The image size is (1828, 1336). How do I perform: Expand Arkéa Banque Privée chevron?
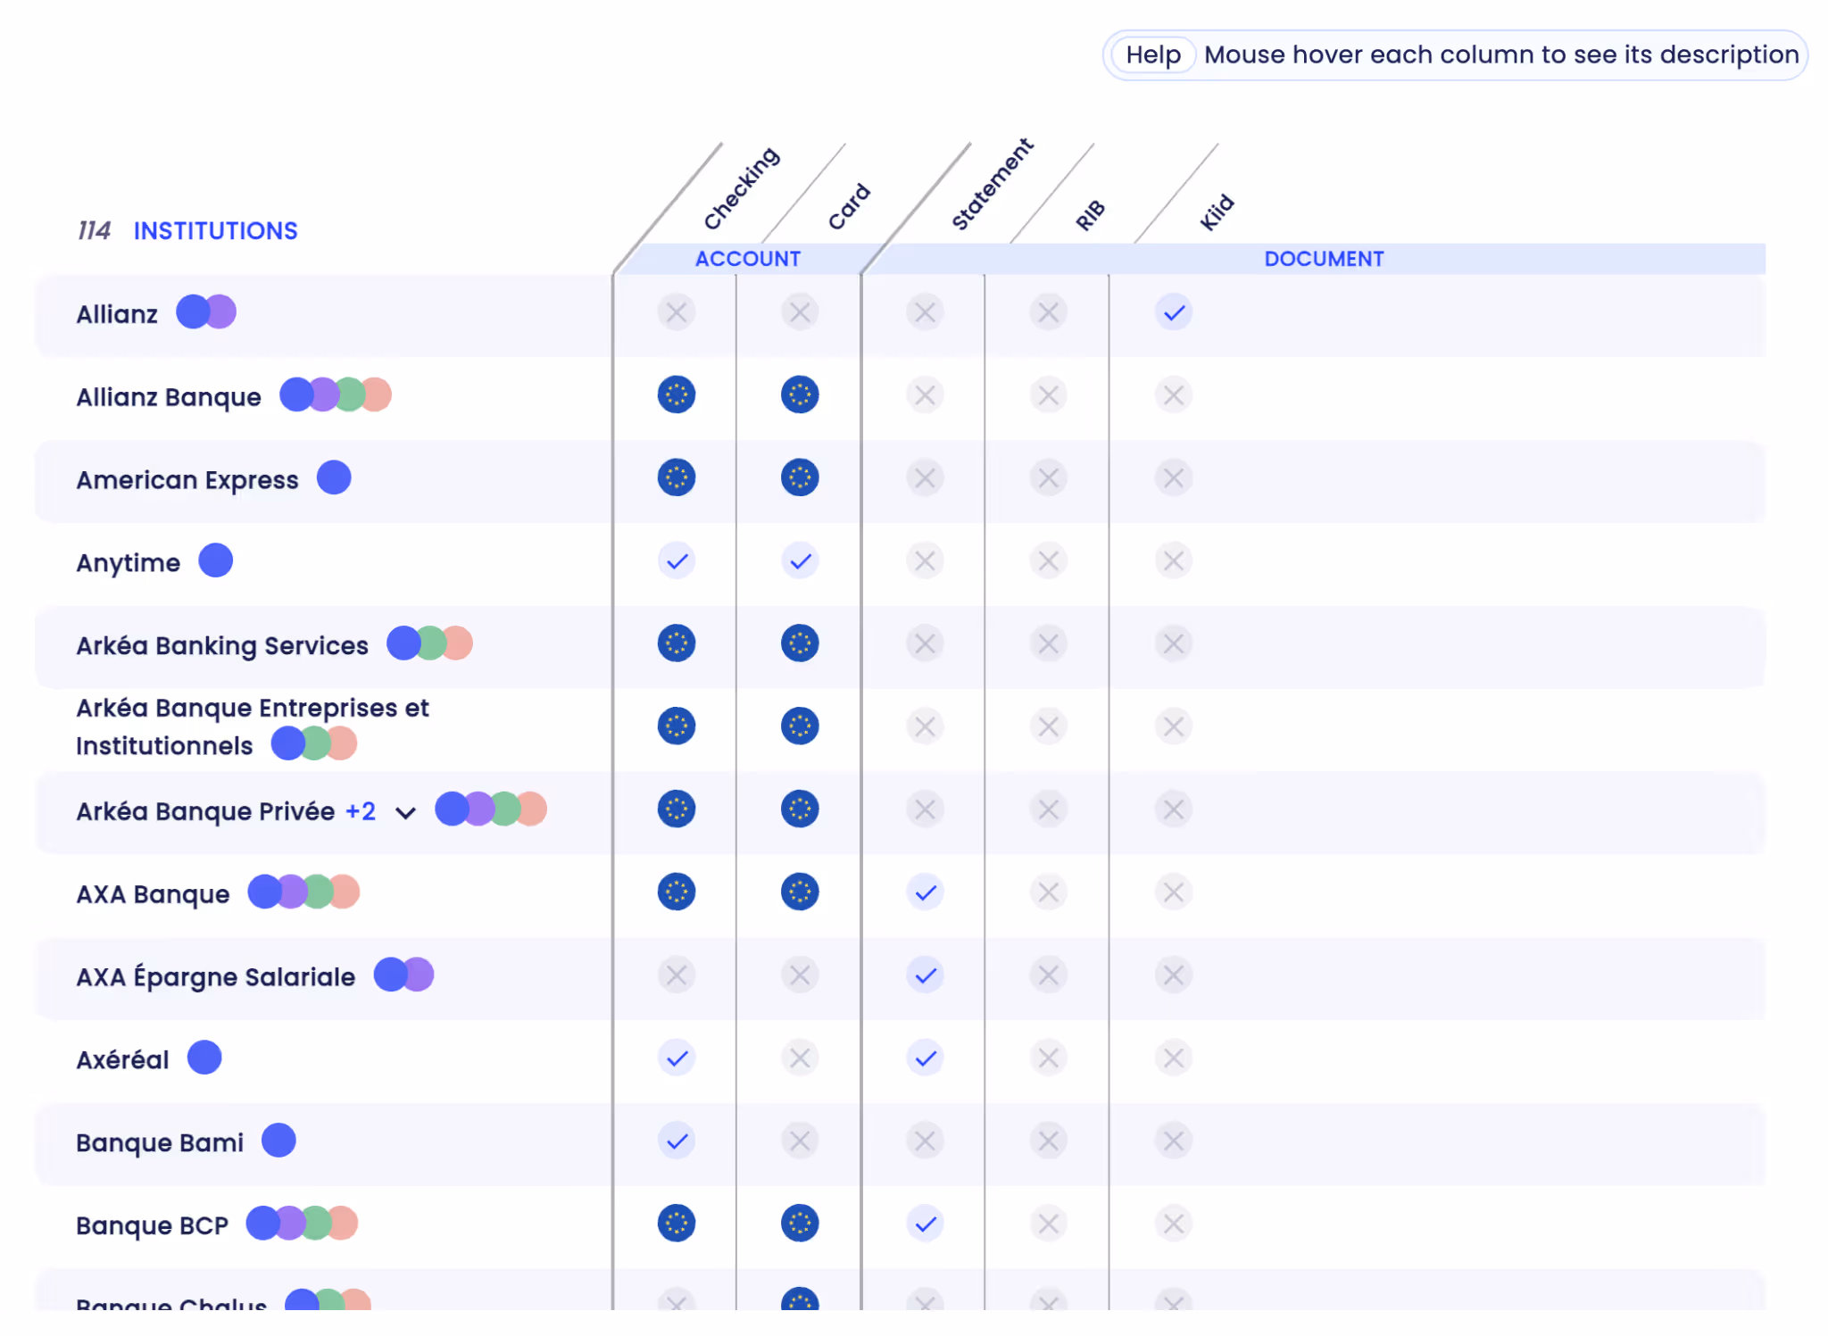(406, 812)
